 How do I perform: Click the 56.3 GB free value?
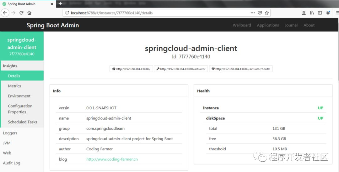pos(279,139)
